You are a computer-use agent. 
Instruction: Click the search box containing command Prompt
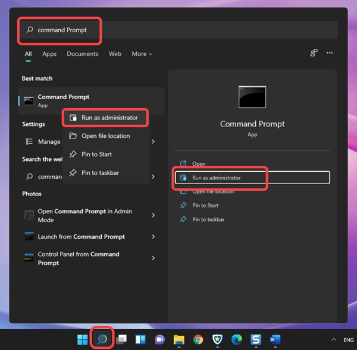[178, 30]
